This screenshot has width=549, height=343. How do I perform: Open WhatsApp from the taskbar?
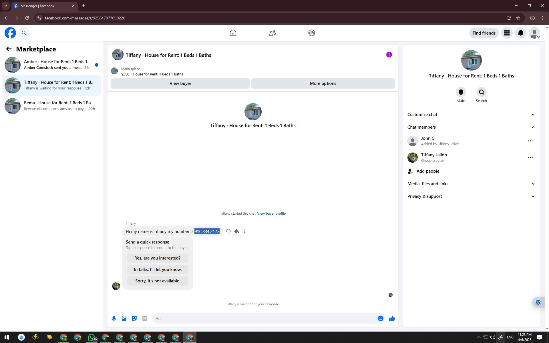(x=91, y=337)
